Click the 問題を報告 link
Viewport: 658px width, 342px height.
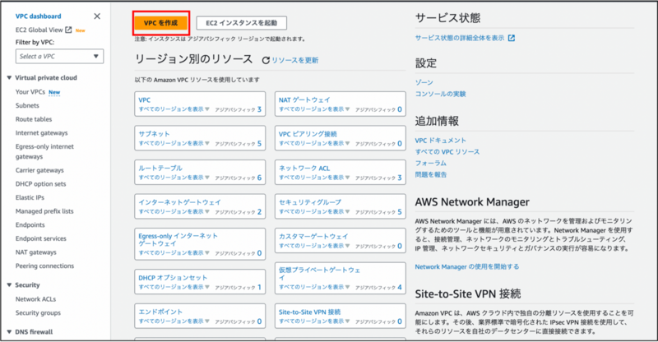pyautogui.click(x=431, y=174)
